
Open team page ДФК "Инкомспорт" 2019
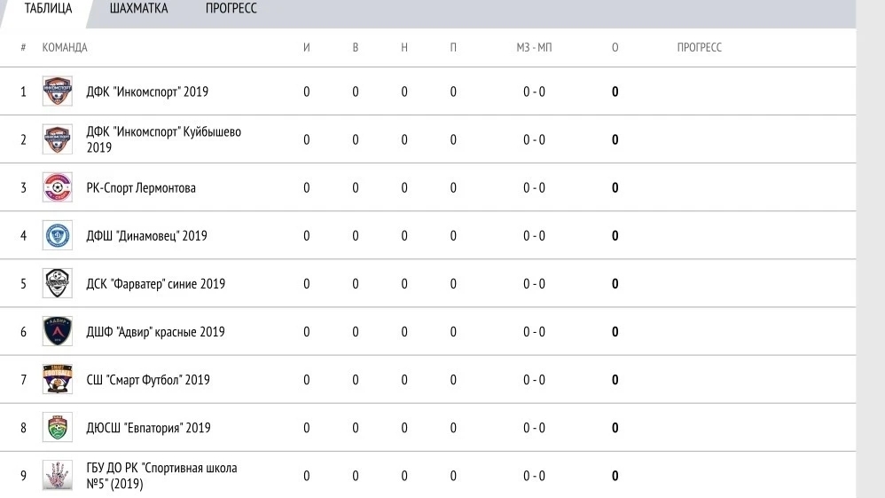pos(147,91)
